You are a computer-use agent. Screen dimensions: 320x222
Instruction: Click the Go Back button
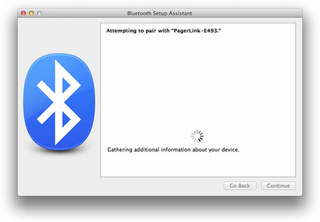[240, 185]
